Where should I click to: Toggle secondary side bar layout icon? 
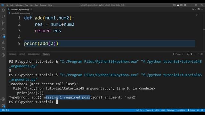pyautogui.click(x=181, y=5)
